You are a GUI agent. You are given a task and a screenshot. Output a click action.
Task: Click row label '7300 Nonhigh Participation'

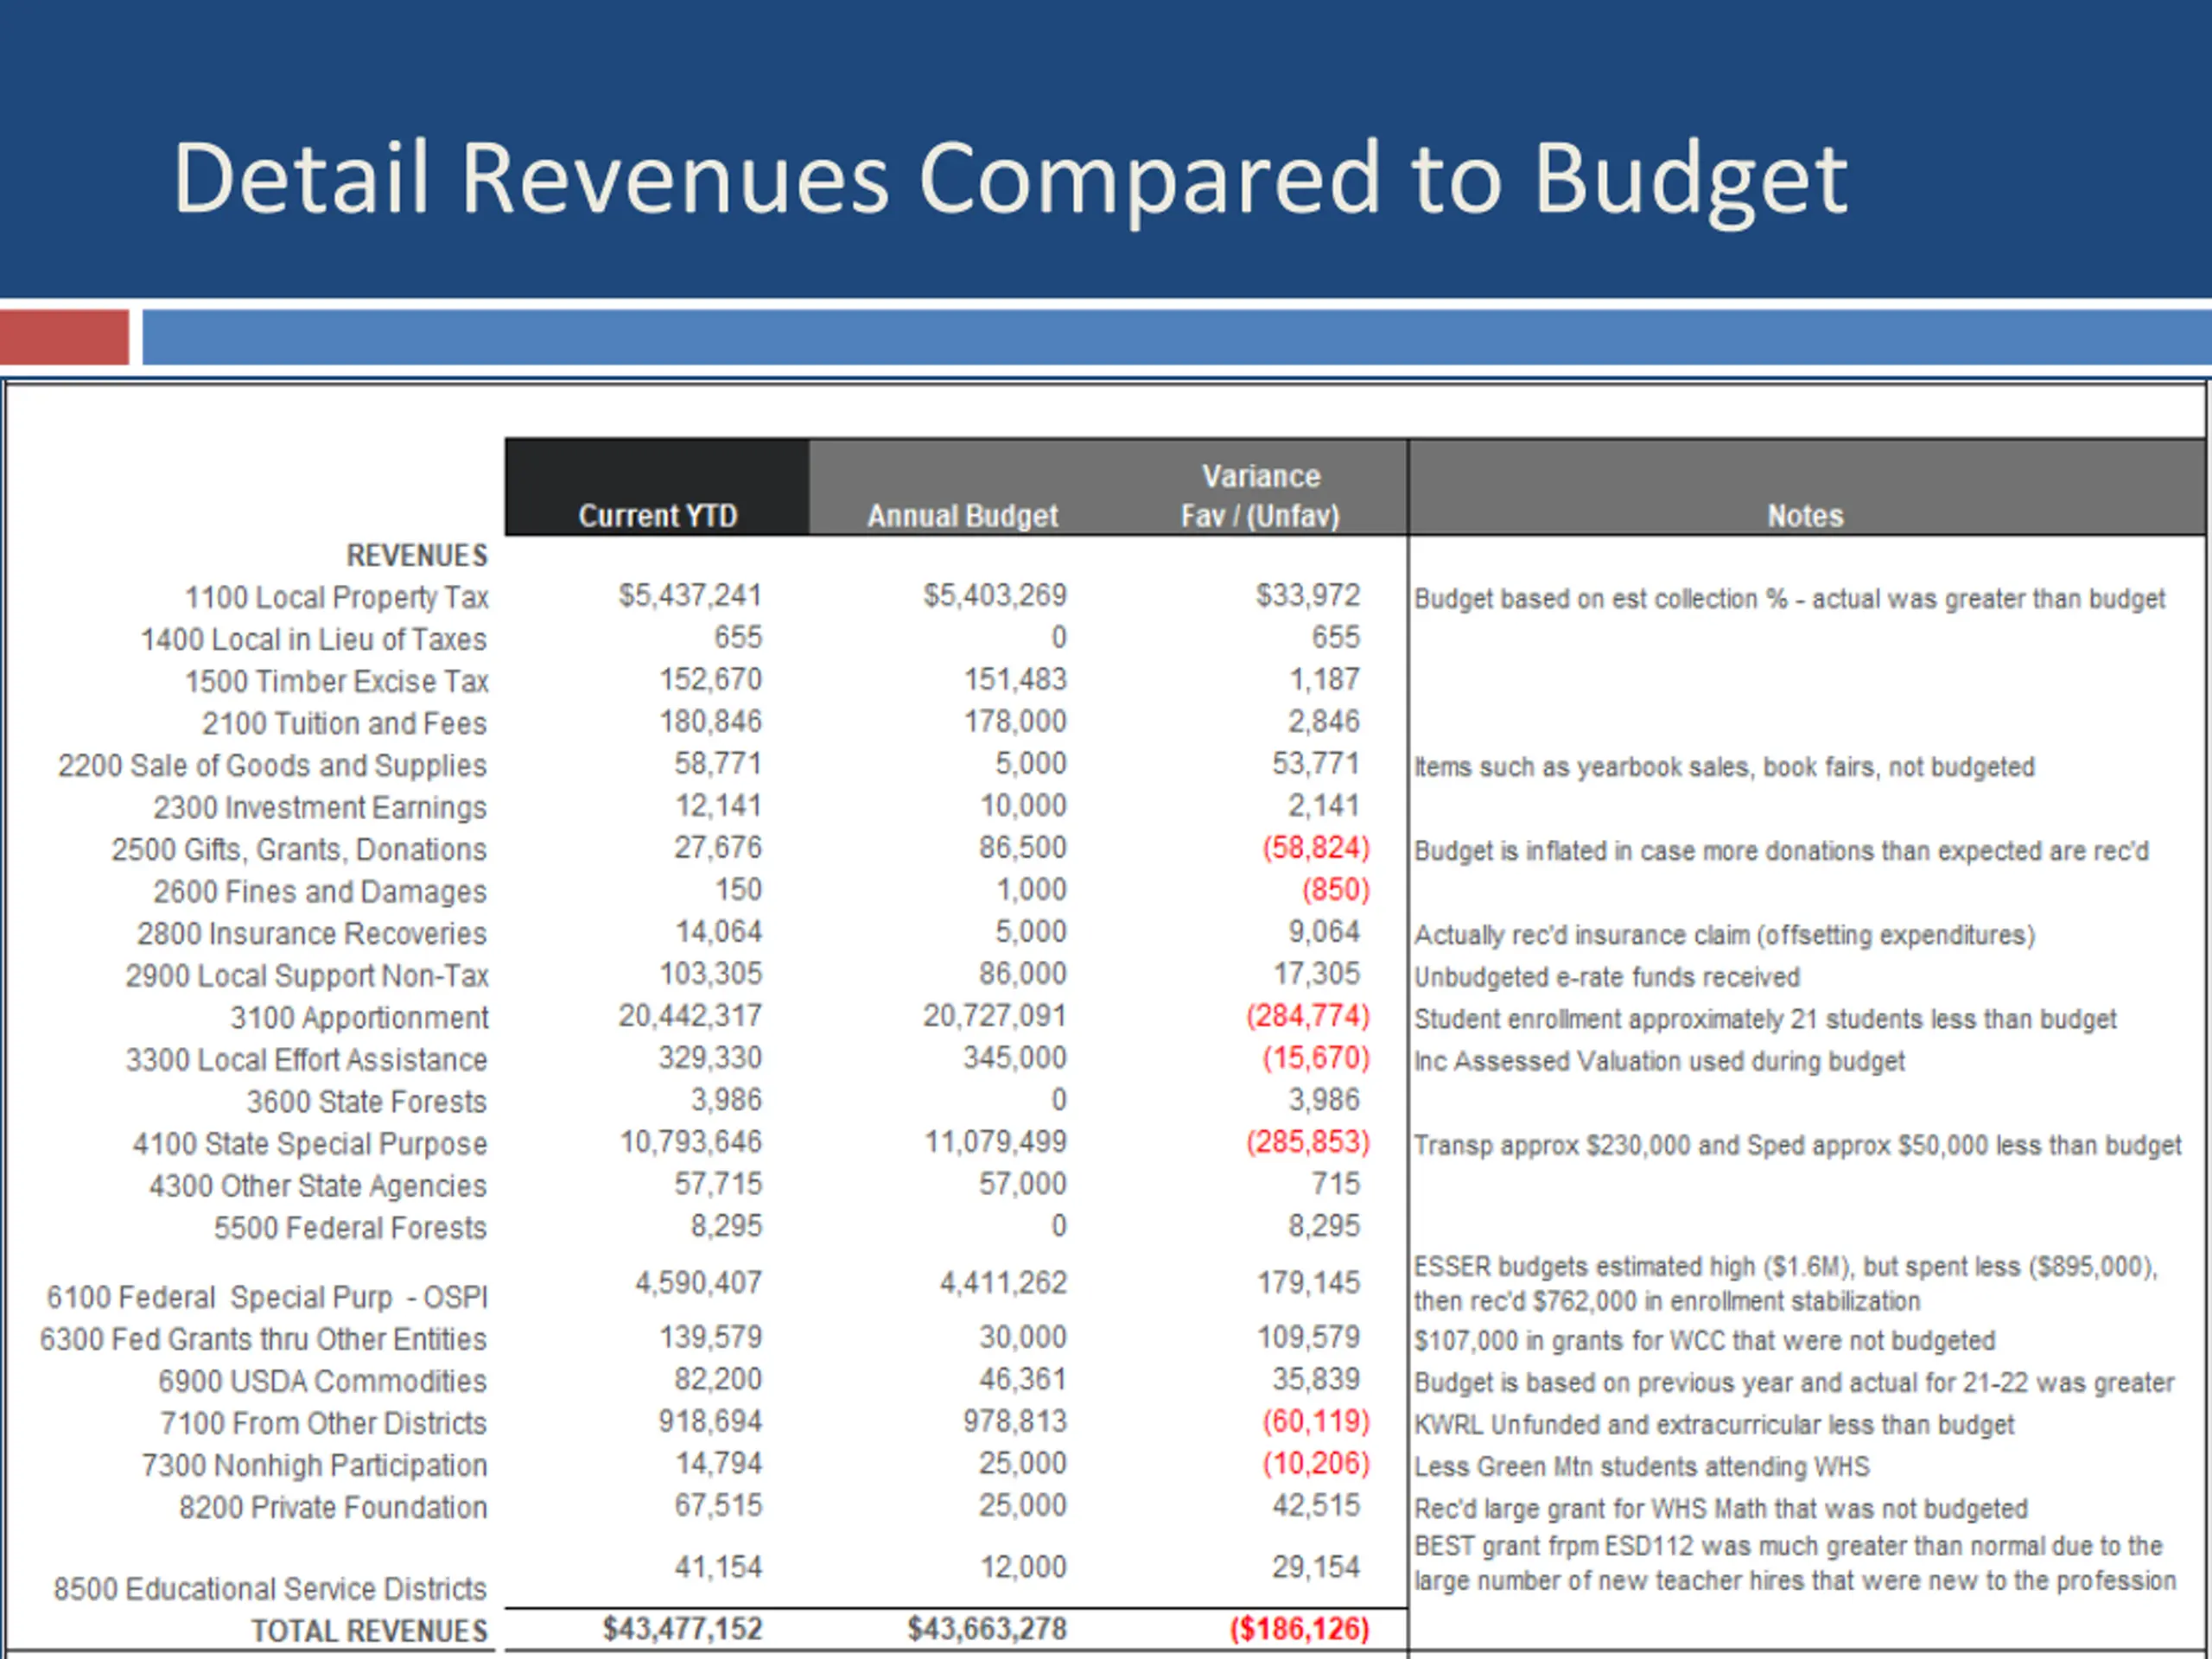(314, 1466)
